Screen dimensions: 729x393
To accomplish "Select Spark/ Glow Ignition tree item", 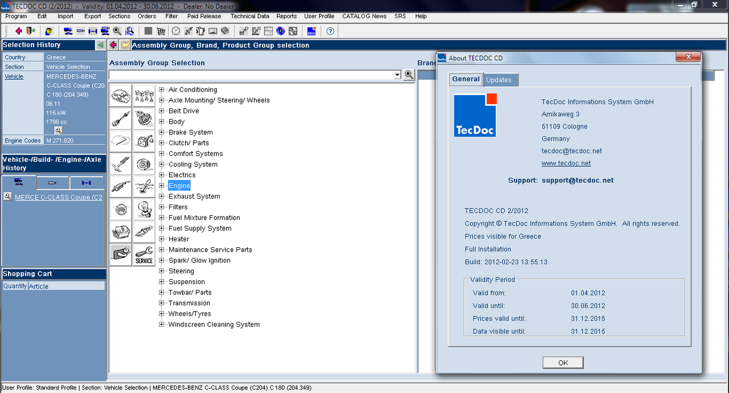I will point(199,260).
